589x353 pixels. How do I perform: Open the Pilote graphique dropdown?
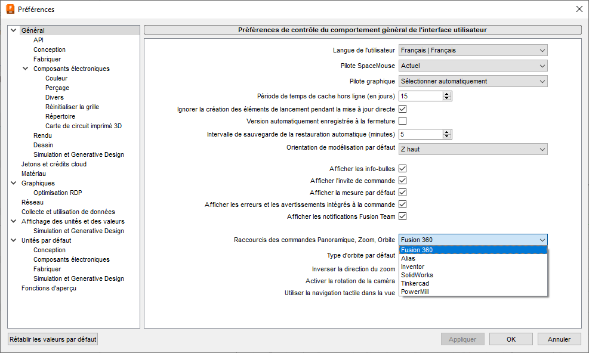(x=473, y=81)
